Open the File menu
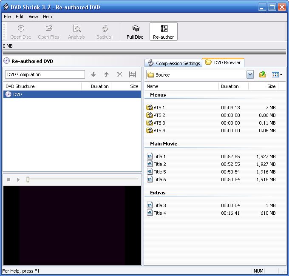289x276 pixels. [7, 17]
